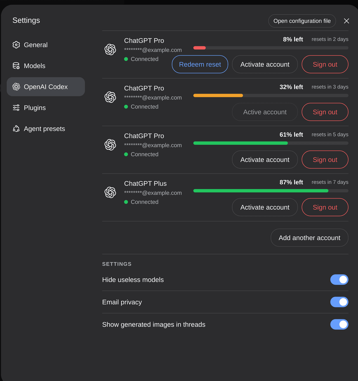Select the Plugins section
The height and width of the screenshot is (381, 358).
point(46,108)
